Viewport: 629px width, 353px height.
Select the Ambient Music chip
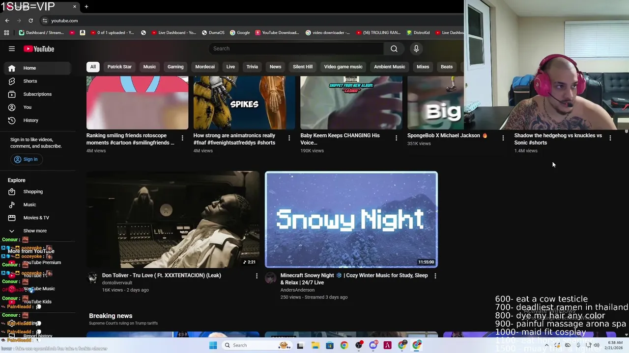(x=390, y=67)
